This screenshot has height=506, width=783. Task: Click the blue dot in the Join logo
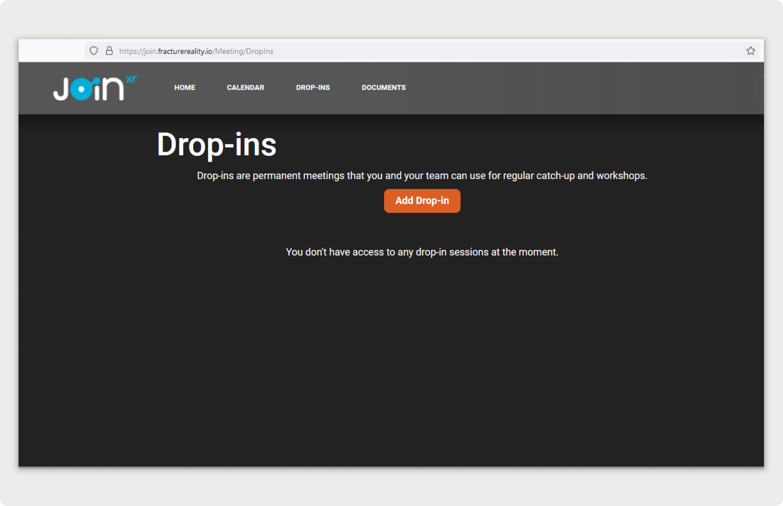tap(82, 89)
